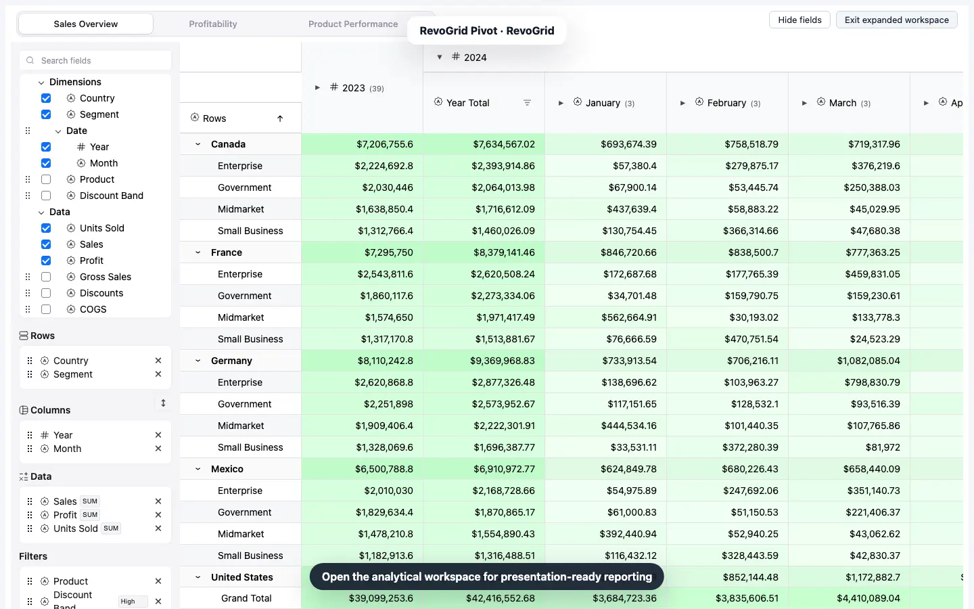This screenshot has height=609, width=974.
Task: Open SUM aggregation badge for Sales
Action: pos(90,501)
